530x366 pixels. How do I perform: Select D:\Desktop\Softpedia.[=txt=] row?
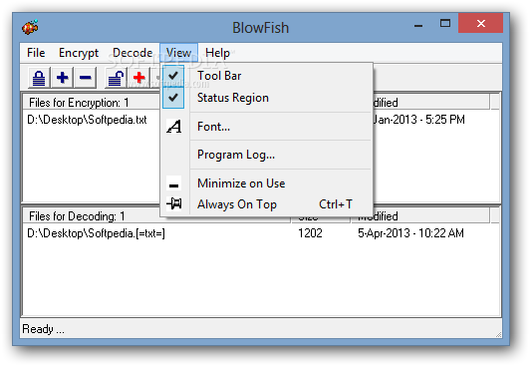click(x=96, y=233)
